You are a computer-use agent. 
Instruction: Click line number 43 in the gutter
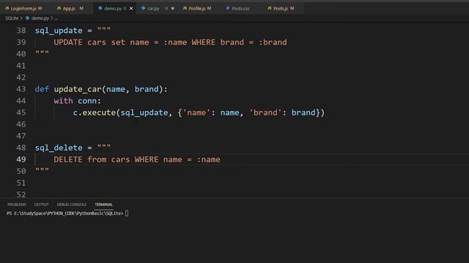click(21, 89)
